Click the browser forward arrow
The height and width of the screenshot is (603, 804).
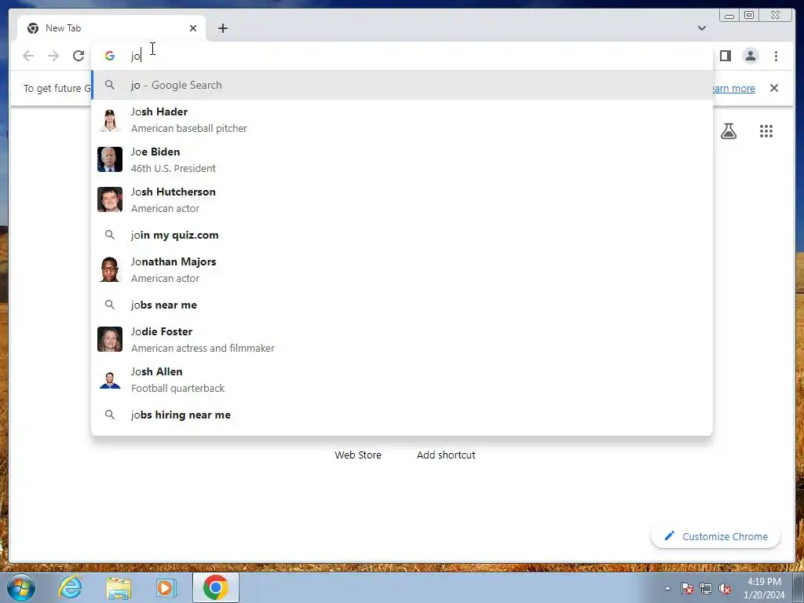pyautogui.click(x=53, y=56)
